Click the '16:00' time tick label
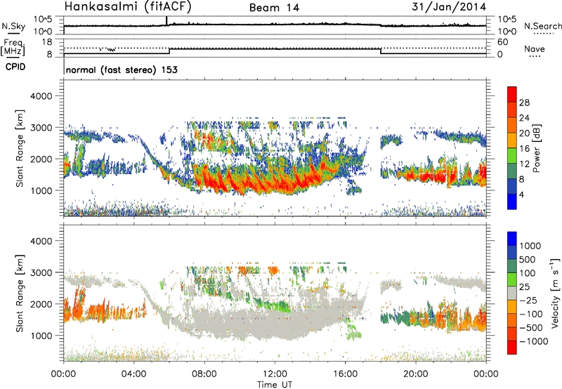 [345, 374]
